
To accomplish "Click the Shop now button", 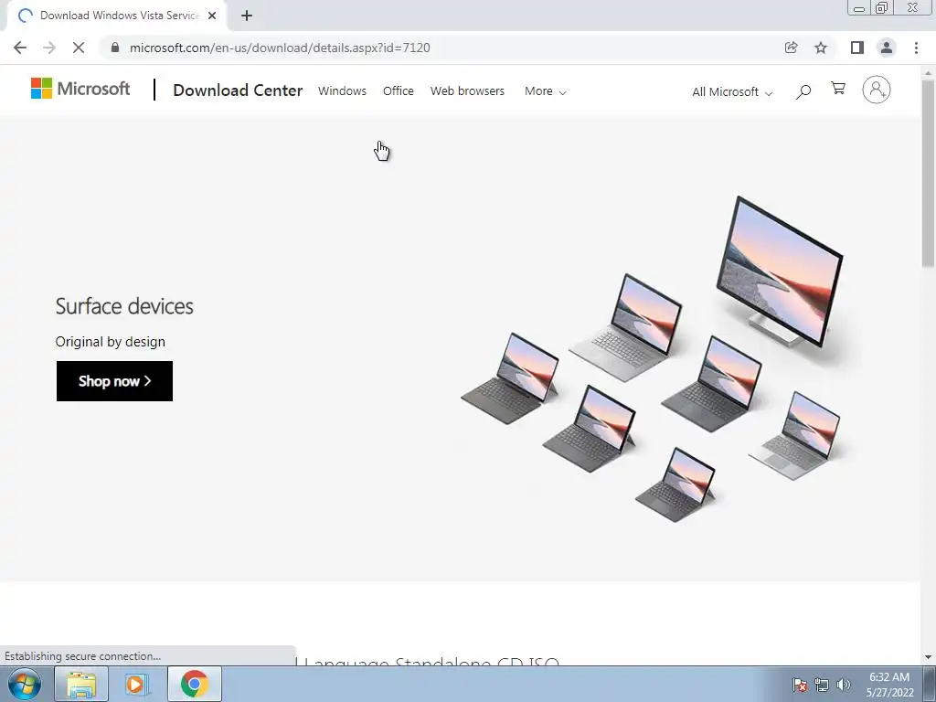I will [114, 381].
